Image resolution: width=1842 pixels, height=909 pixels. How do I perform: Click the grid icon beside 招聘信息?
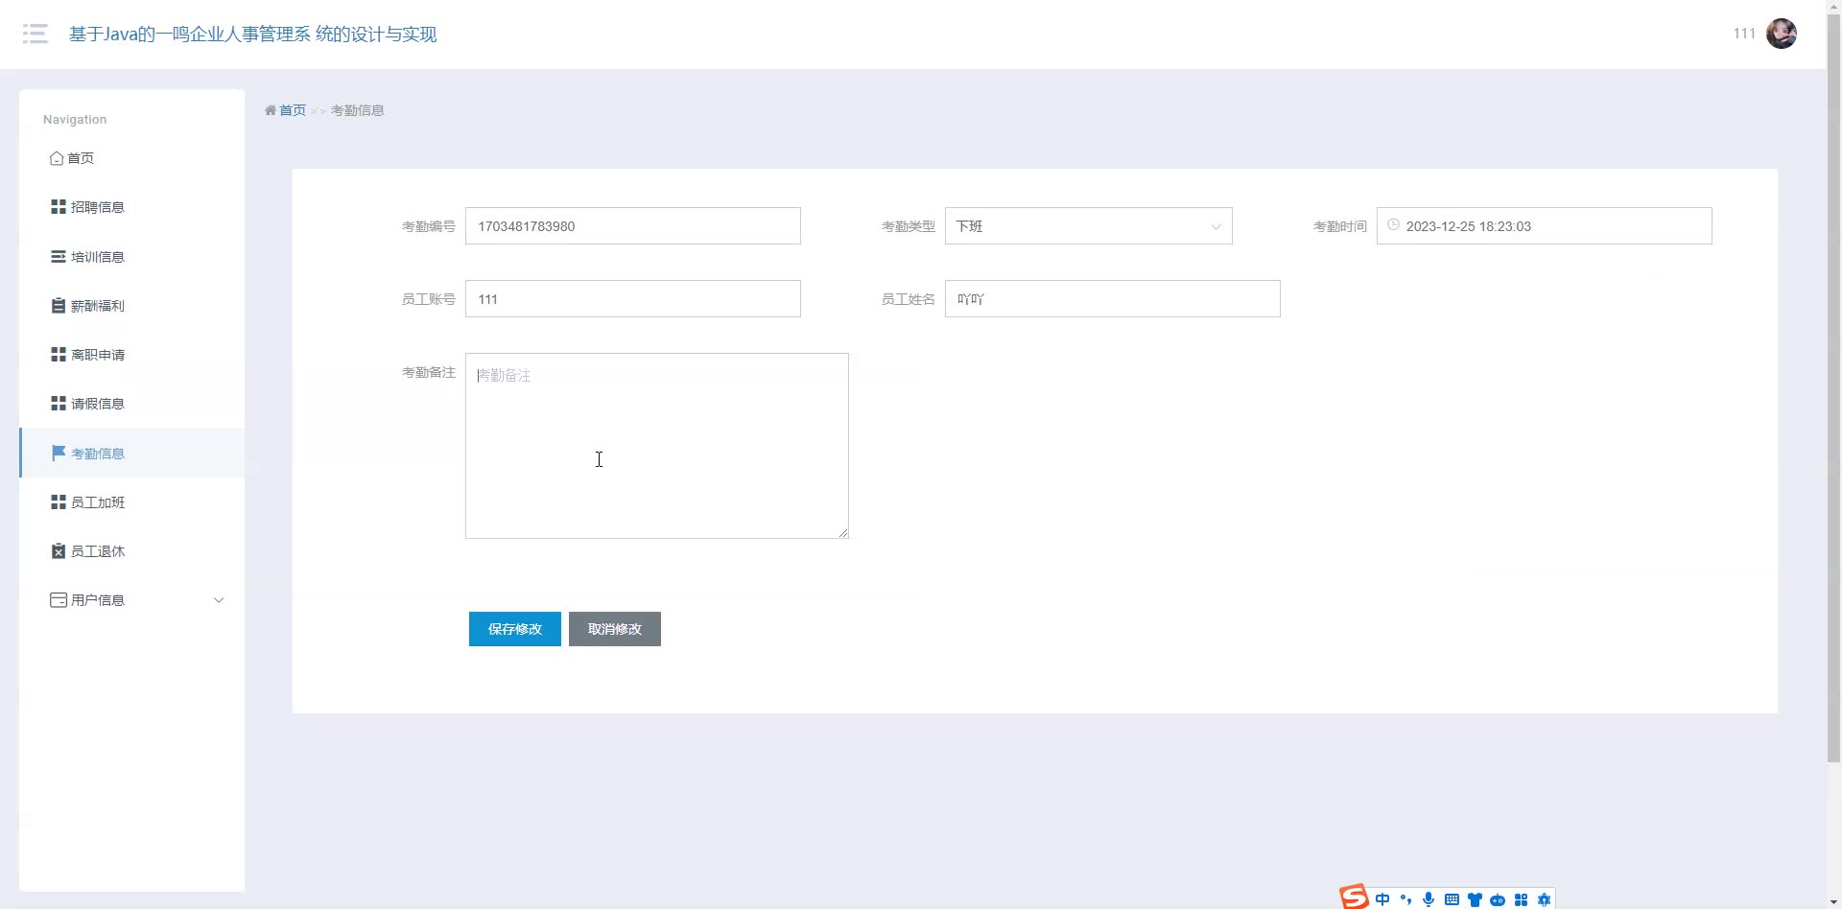[x=59, y=207]
